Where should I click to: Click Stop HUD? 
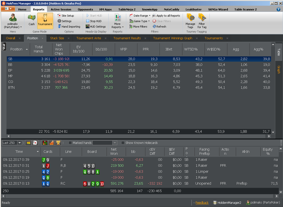94,21
